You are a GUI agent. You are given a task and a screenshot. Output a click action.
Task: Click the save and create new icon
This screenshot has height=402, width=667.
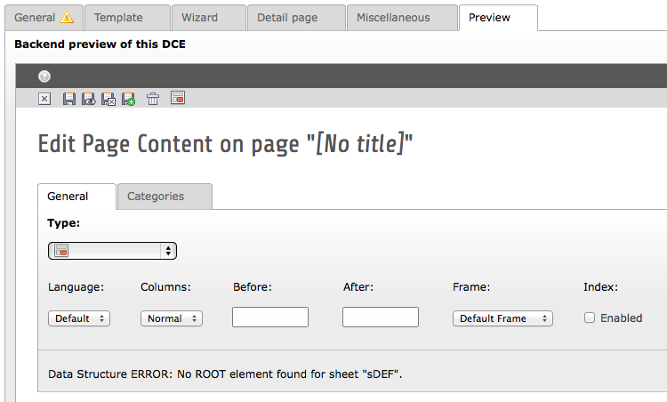128,99
